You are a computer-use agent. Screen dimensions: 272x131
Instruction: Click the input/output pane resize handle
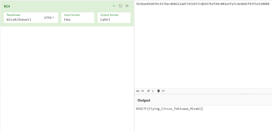(246, 94)
